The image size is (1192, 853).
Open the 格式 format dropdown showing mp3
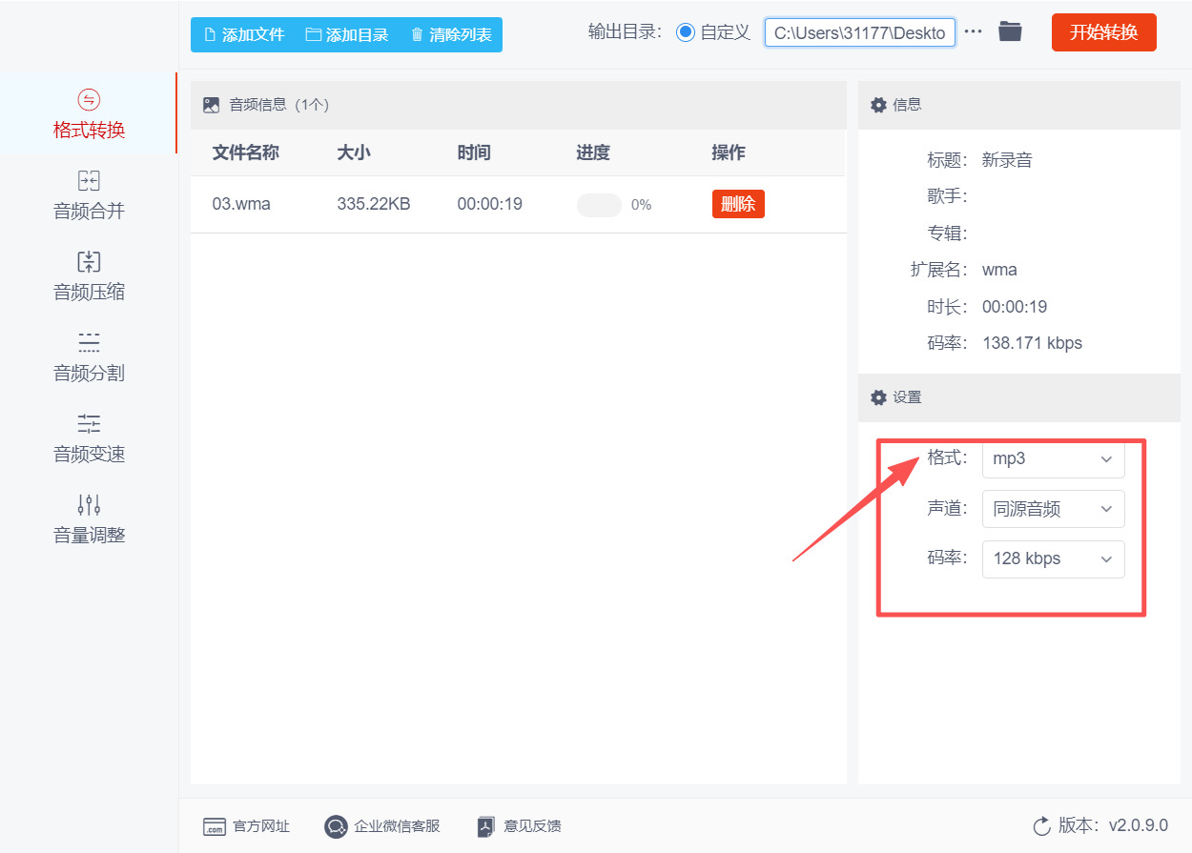[1053, 458]
